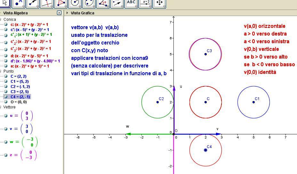Image resolution: width=297 pixels, height=174 pixels.
Task: Select point C2 = (-1, 2) entry
Action: (x=20, y=87)
